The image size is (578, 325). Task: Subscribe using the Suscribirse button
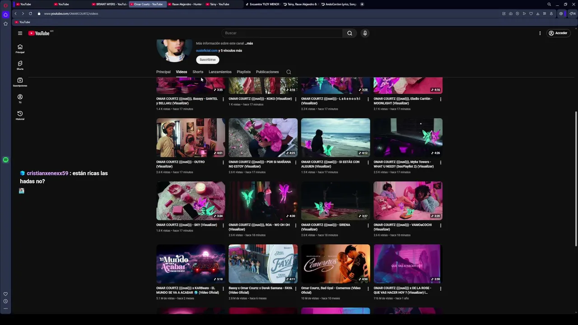point(207,60)
